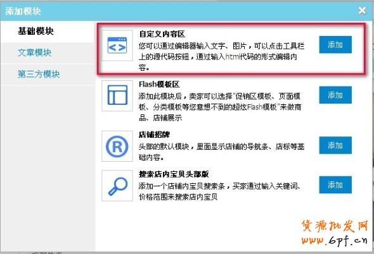Click the registered trademark icon for 店铺招牌

click(117, 146)
